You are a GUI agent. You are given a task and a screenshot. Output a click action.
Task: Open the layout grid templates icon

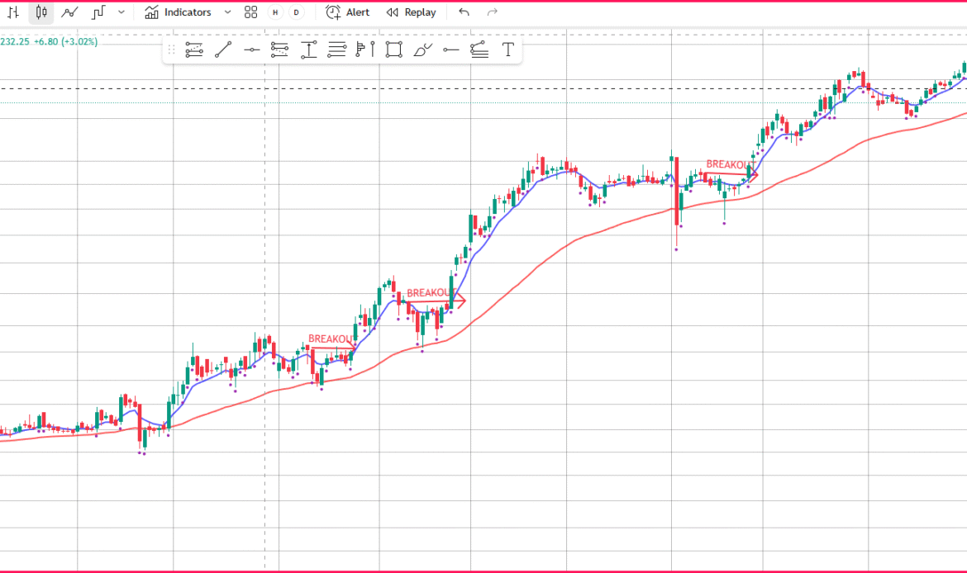251,12
